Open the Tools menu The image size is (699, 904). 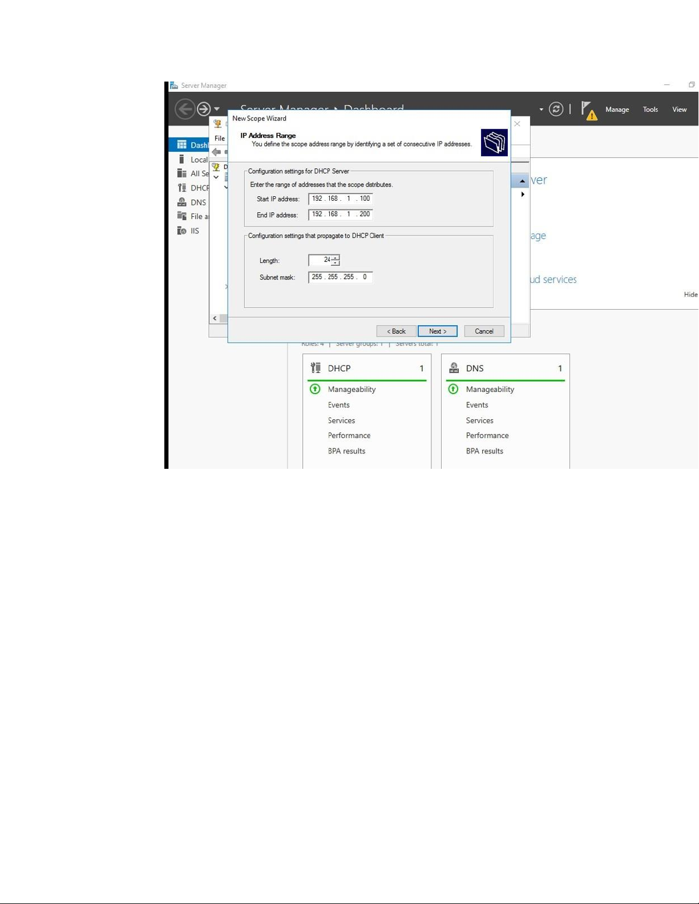click(x=650, y=110)
